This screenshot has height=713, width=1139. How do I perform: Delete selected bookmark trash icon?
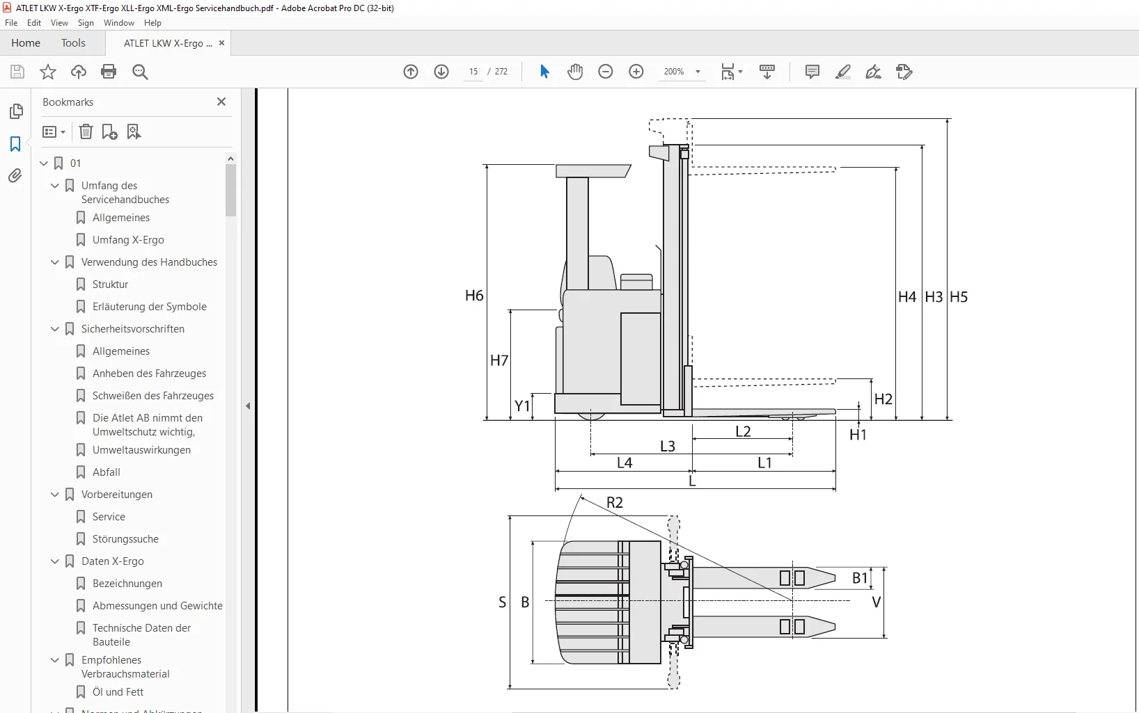click(x=86, y=131)
